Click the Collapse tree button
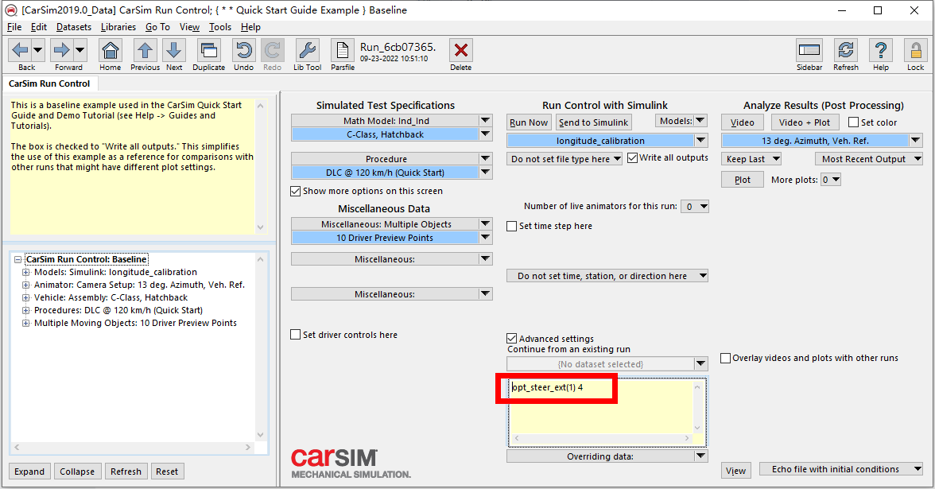935x489 pixels. [x=77, y=471]
